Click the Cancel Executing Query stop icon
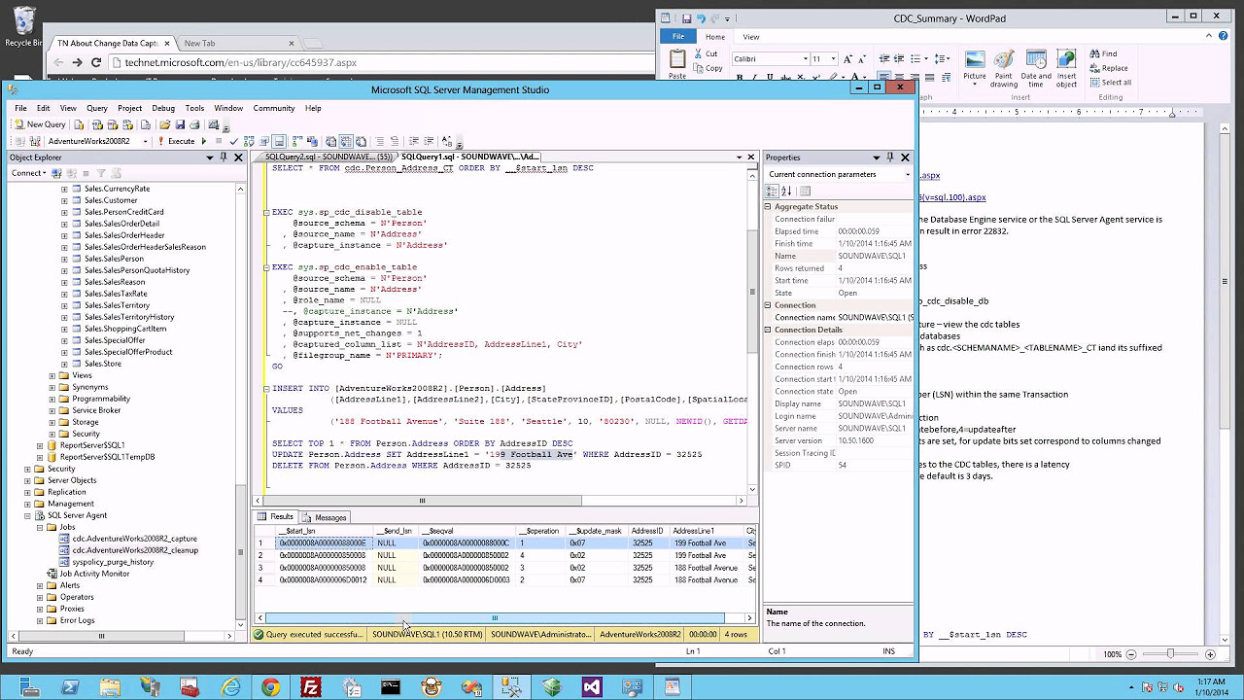Image resolution: width=1244 pixels, height=700 pixels. 219,141
